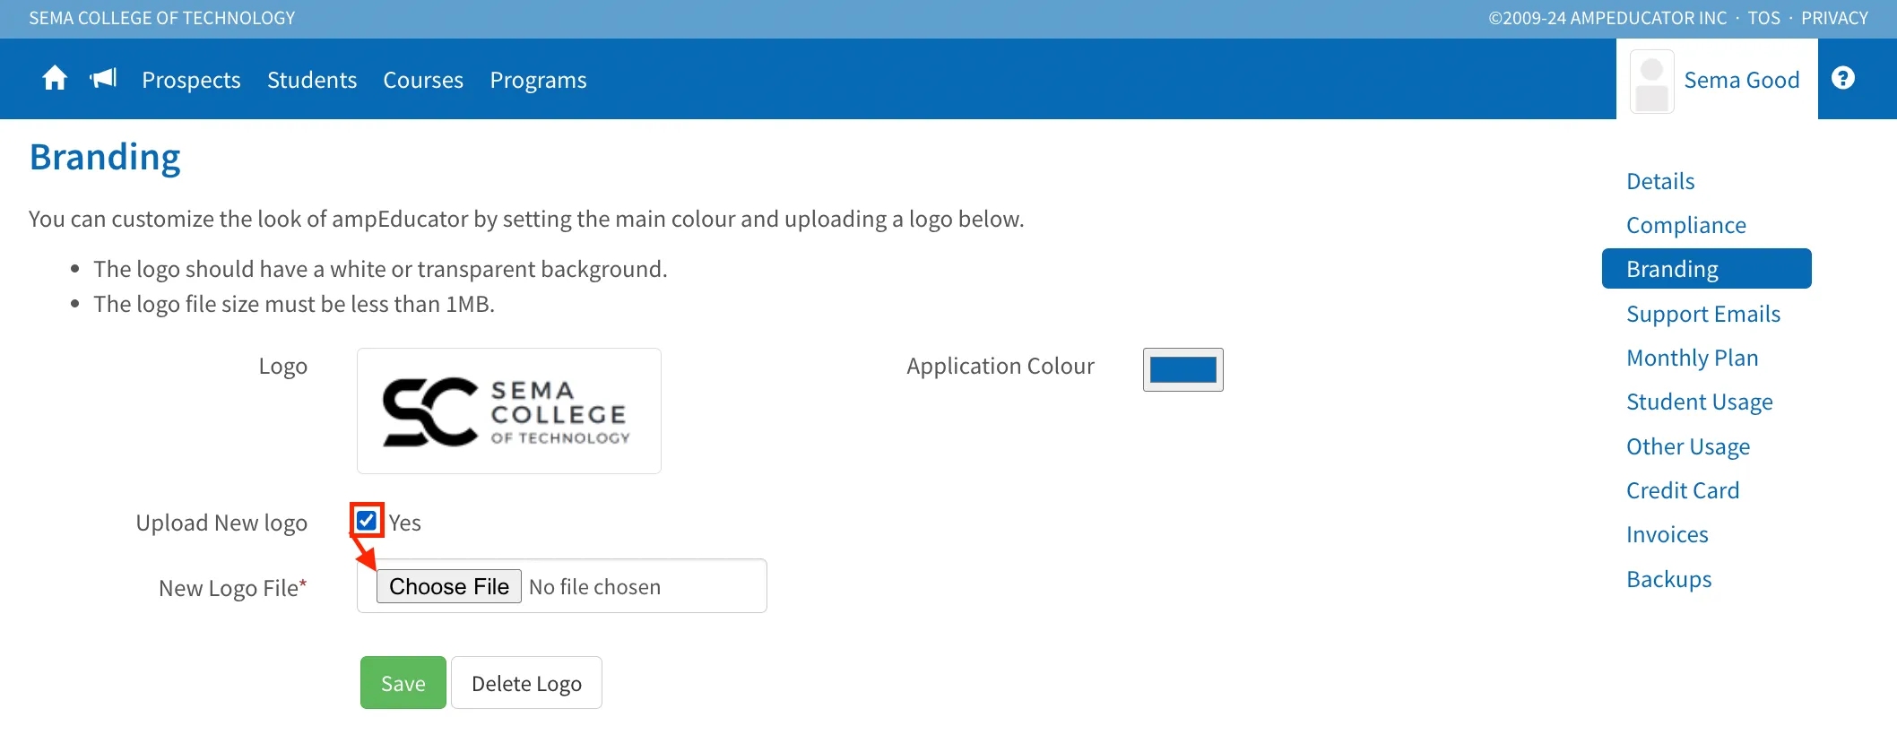The height and width of the screenshot is (735, 1897).
Task: Open the Backups link
Action: 1669,579
